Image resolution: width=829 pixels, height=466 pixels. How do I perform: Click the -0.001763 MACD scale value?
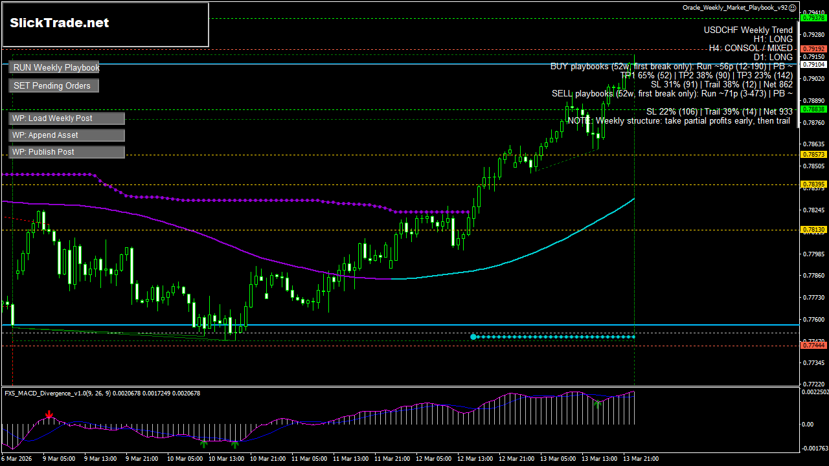(815, 448)
